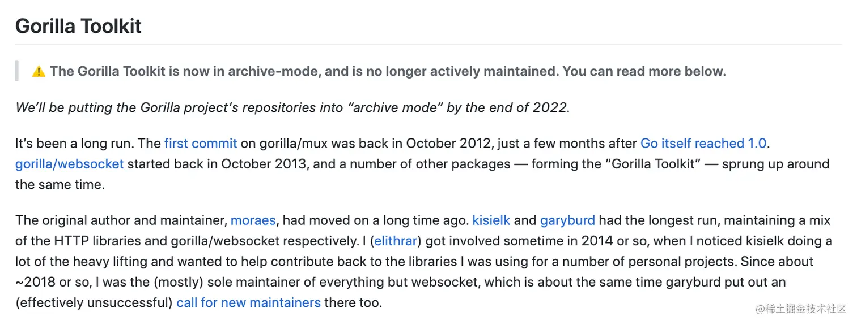Viewport: 857px width, 325px height.
Task: Visit the moraes profile link
Action: coord(253,220)
